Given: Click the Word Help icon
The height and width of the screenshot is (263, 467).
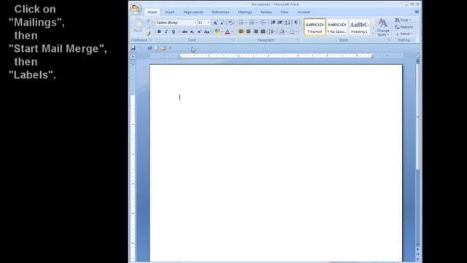Looking at the screenshot, I should [417, 12].
